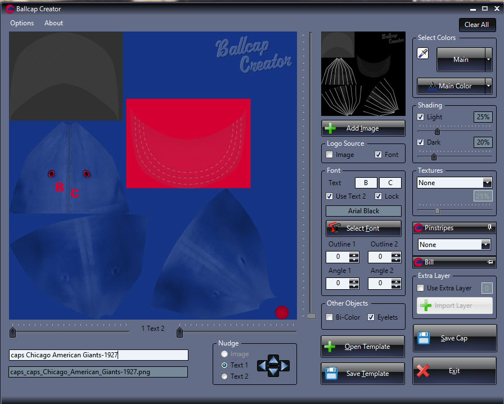Open the About menu
504x404 pixels.
(54, 23)
